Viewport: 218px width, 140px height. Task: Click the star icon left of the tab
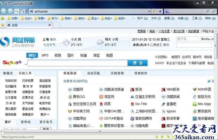[x=2, y=25]
